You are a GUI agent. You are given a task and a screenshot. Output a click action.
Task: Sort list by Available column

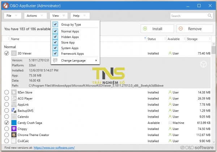pyautogui.click(x=176, y=39)
